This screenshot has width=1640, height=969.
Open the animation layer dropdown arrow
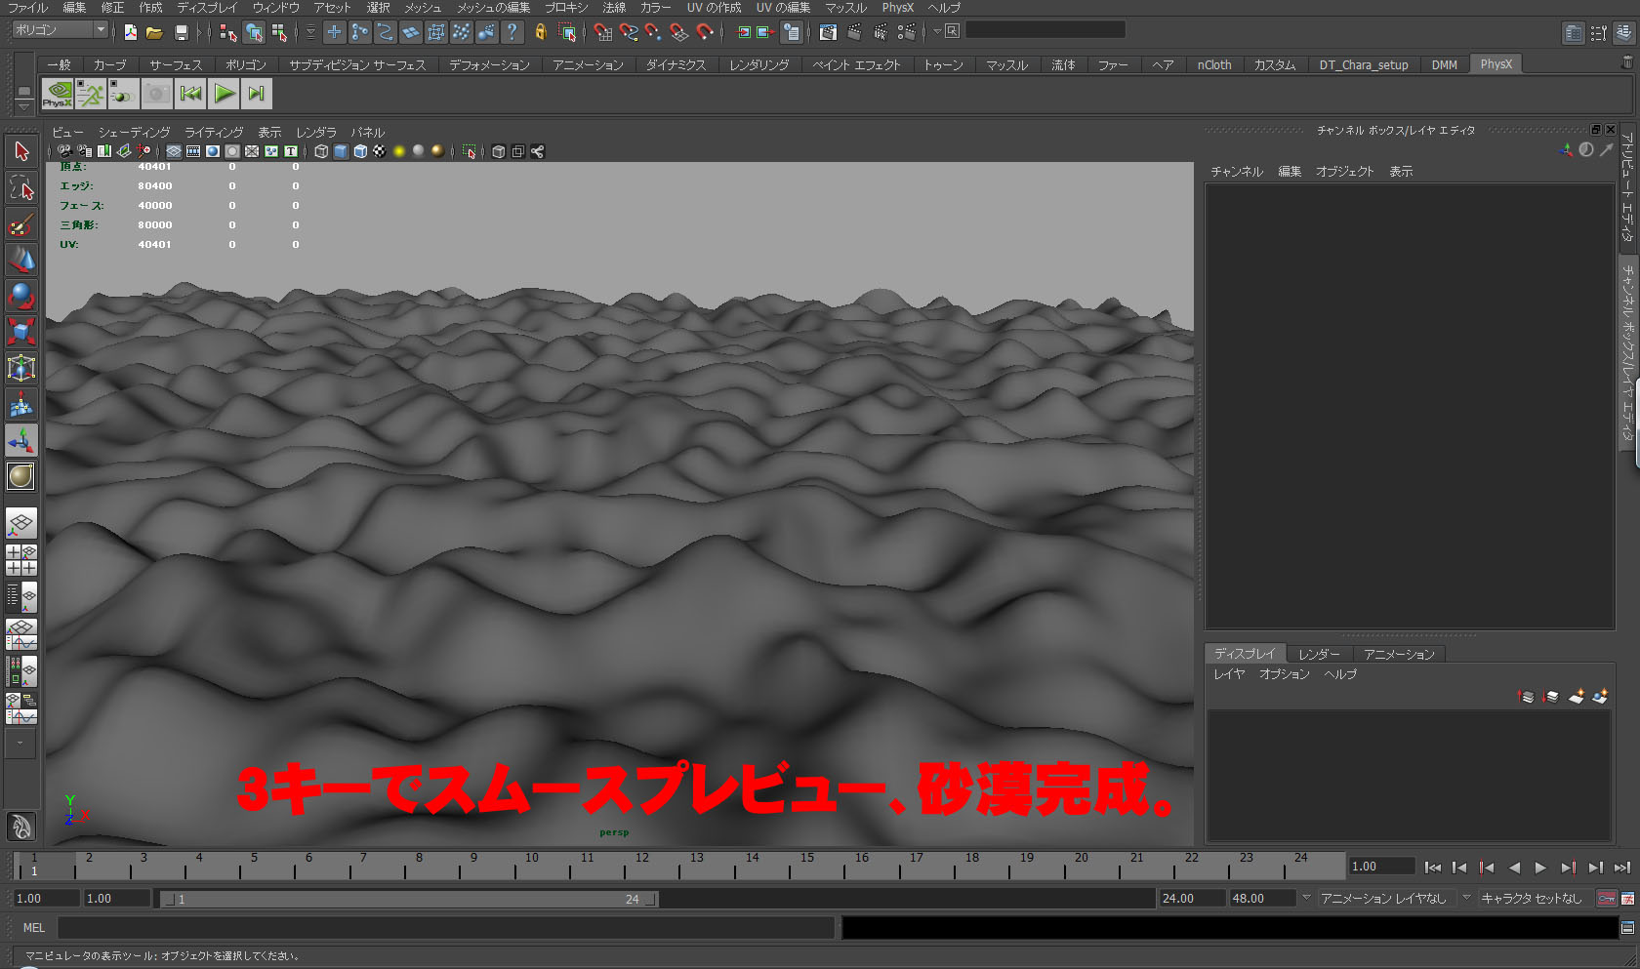click(x=1466, y=899)
